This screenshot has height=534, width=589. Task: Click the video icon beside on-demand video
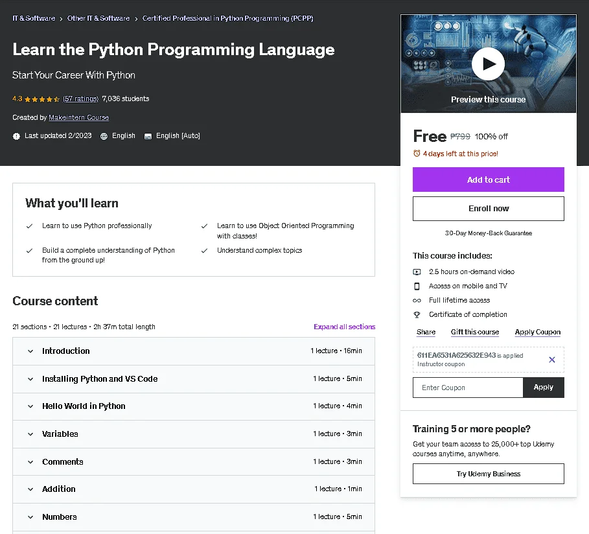click(x=417, y=272)
